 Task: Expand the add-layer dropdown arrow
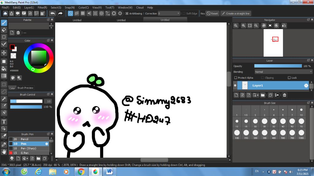click(258, 95)
